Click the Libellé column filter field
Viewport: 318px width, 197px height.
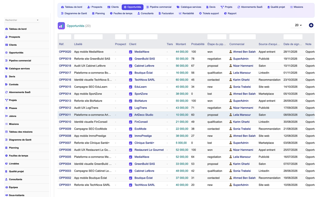point(88,37)
